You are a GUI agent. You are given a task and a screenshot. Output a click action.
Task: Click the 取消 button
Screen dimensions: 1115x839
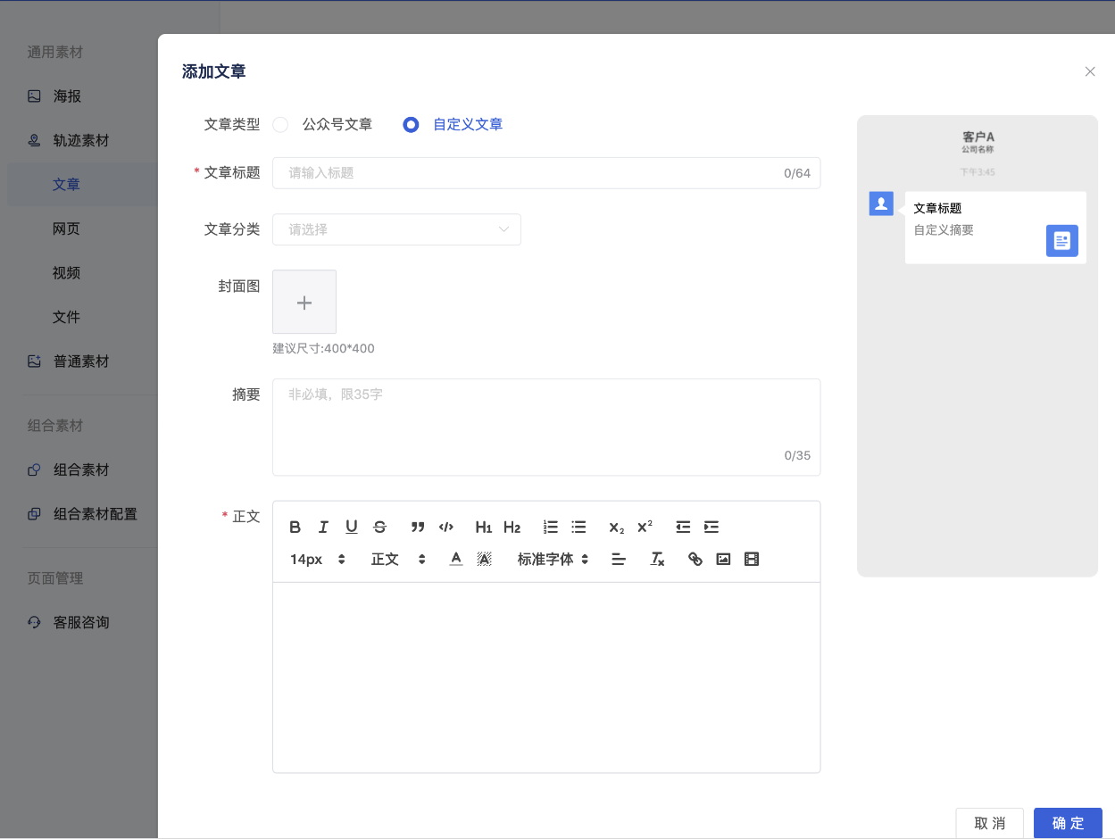[x=989, y=823]
